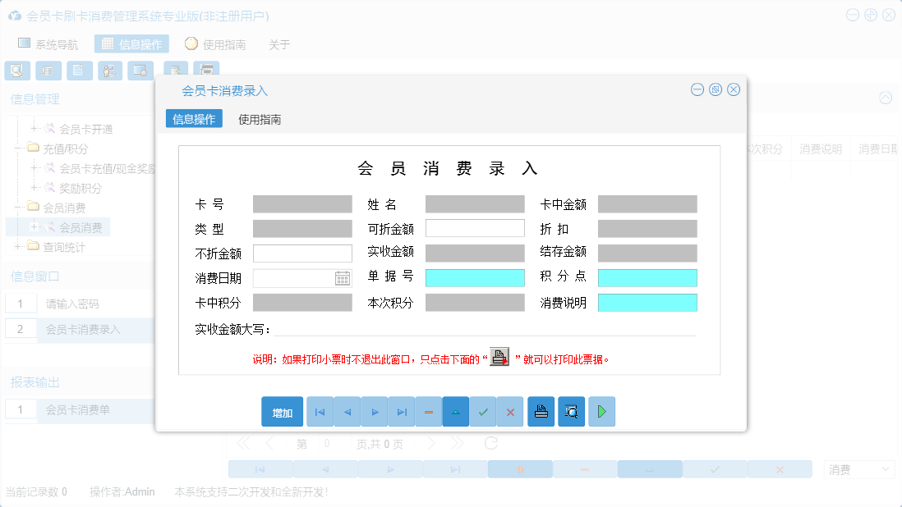This screenshot has height=507, width=902.
Task: Click the next record arrow button
Action: tap(375, 411)
